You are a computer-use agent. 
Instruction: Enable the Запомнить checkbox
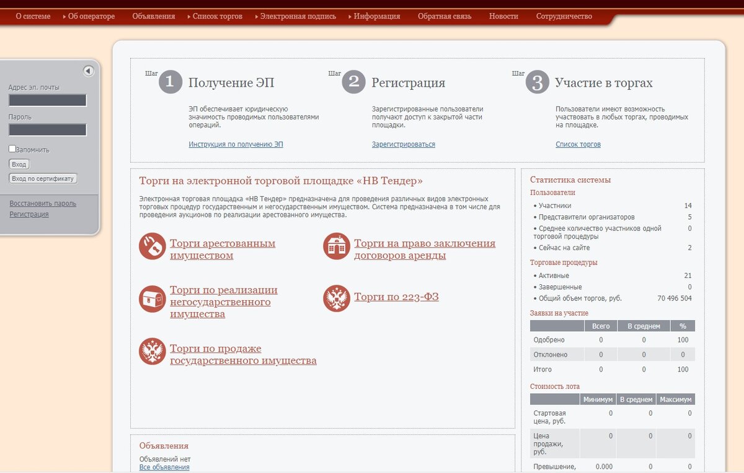(x=12, y=149)
